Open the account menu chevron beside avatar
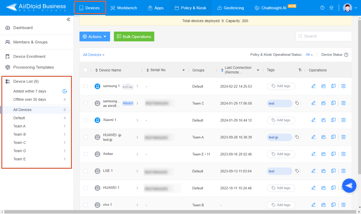The image size is (361, 214). pos(356,8)
